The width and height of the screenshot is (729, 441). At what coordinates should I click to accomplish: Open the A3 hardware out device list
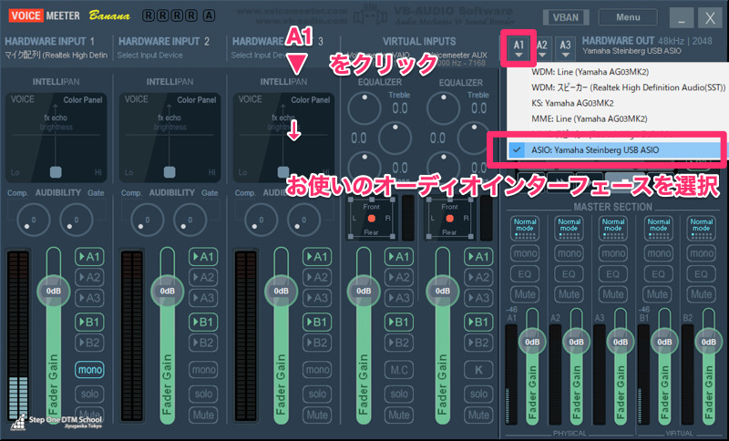click(x=565, y=48)
